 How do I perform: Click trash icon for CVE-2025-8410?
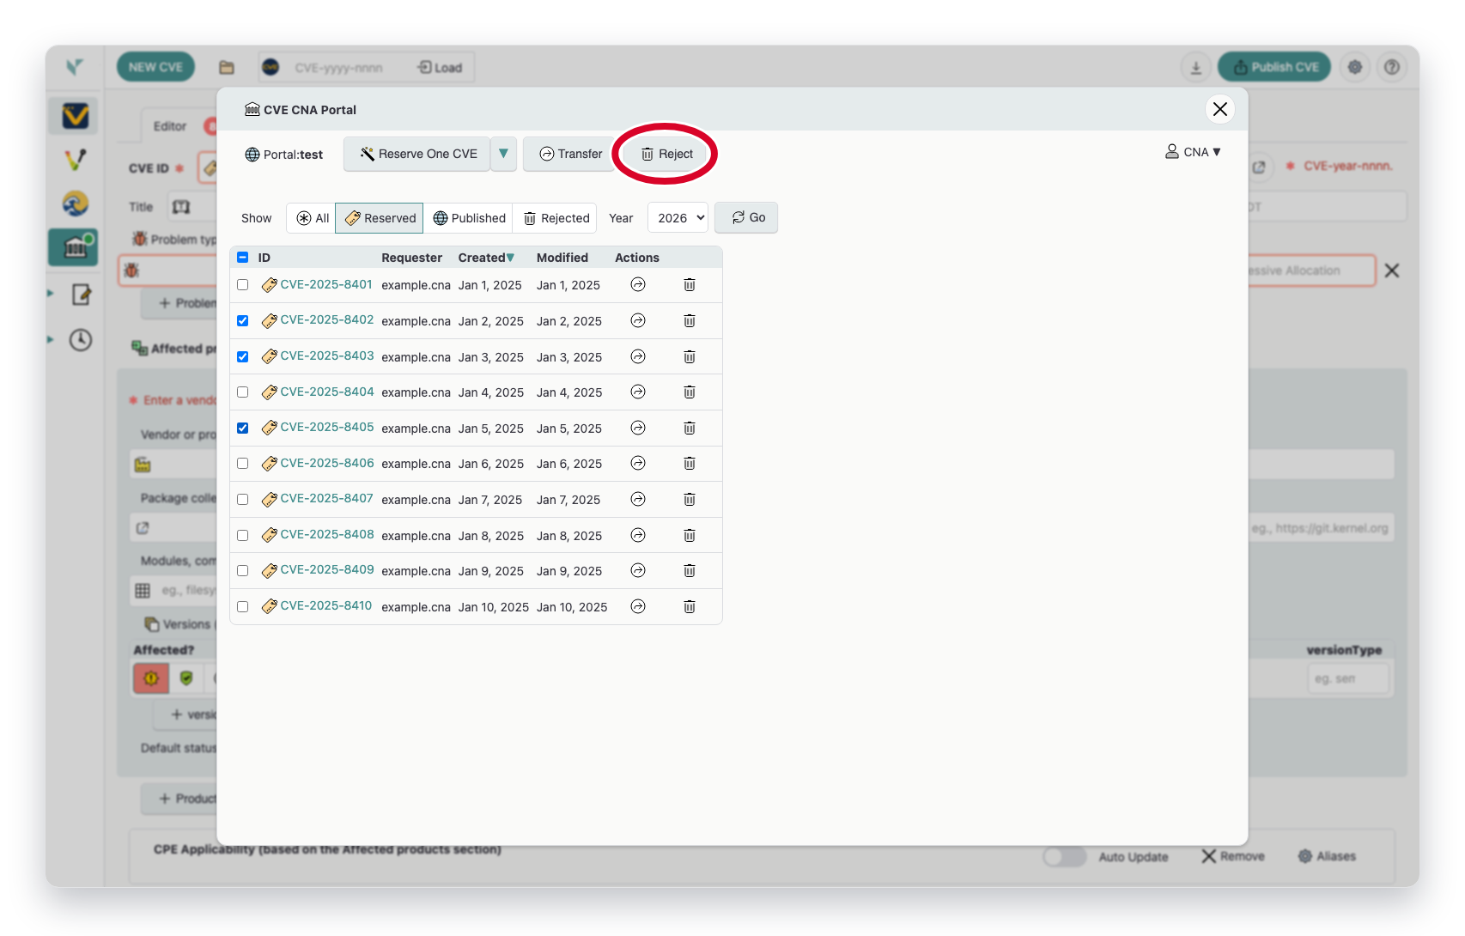[690, 606]
